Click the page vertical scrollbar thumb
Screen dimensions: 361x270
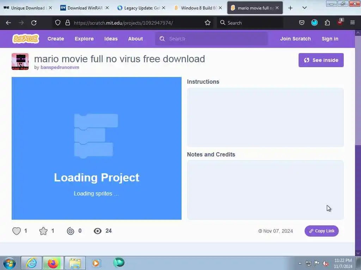pos(358,90)
